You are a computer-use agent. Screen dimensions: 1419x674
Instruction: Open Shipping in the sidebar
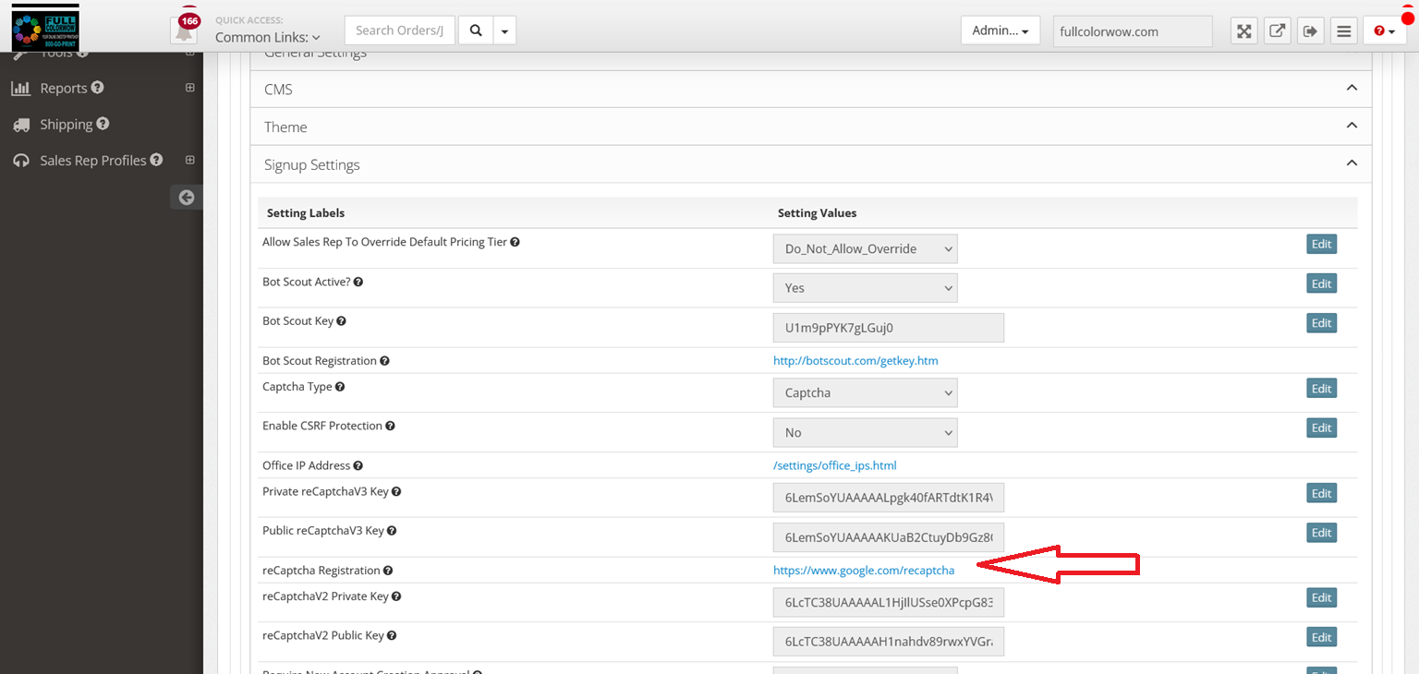tap(66, 125)
